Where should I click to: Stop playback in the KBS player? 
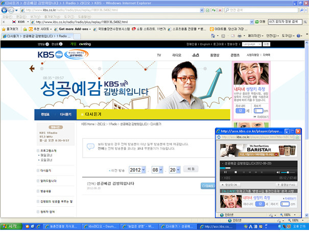tap(235, 172)
